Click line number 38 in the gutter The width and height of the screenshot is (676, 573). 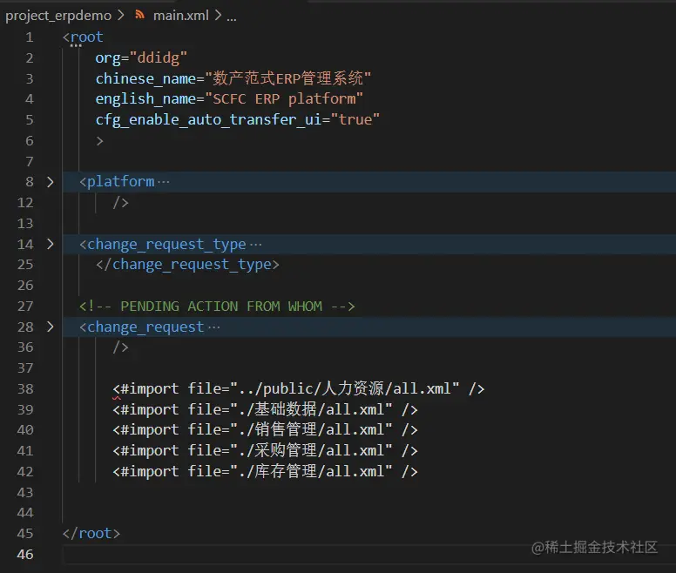pos(24,389)
